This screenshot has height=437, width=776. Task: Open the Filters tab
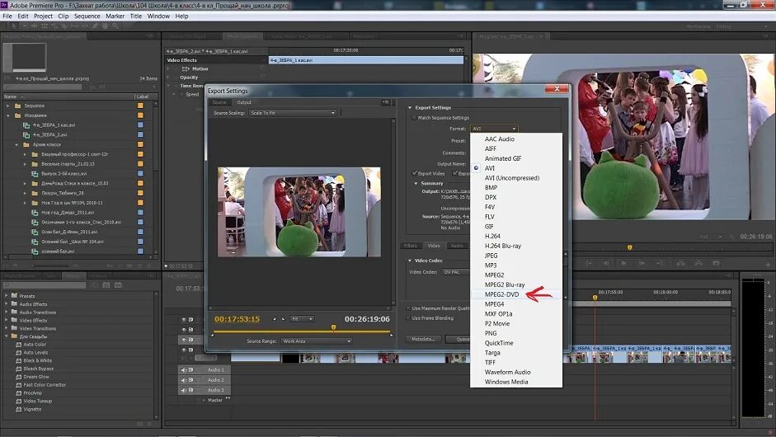pos(411,246)
